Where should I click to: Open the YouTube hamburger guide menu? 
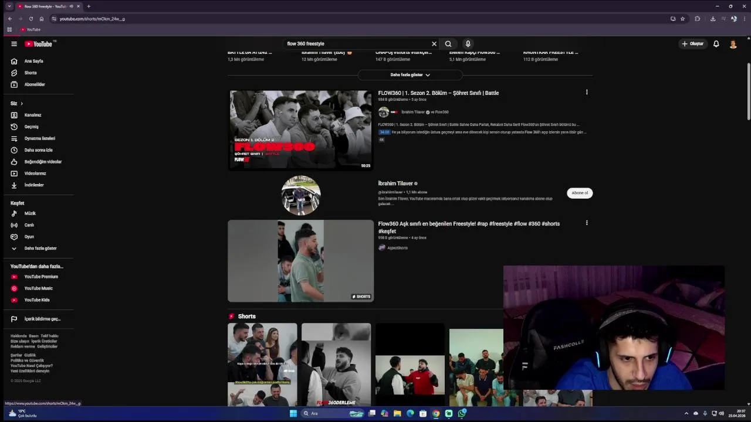coord(14,44)
